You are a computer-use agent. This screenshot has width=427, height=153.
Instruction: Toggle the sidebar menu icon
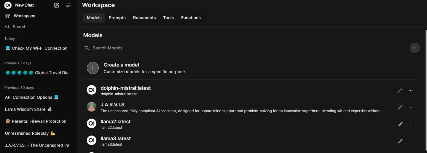coord(68,5)
